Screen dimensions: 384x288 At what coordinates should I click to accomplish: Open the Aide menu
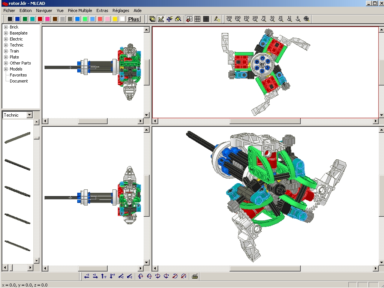(137, 10)
